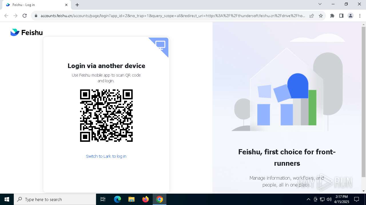Open a new browser tab

pos(77,5)
